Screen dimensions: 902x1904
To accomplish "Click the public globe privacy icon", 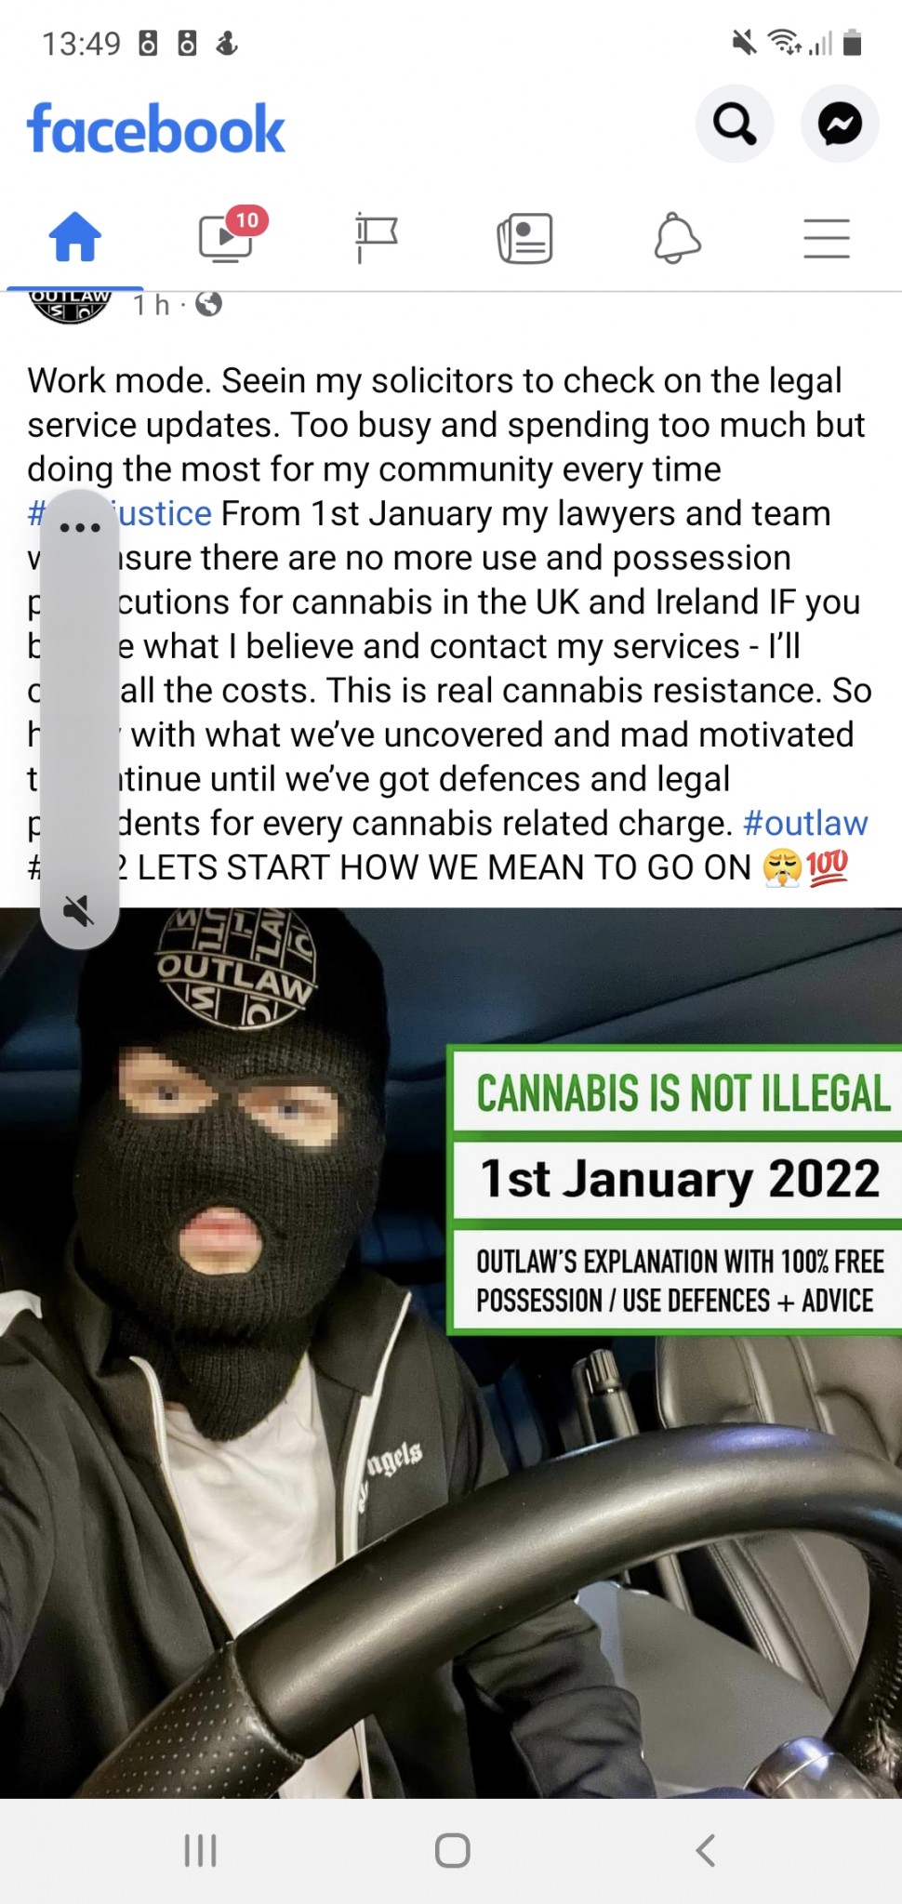I will pyautogui.click(x=209, y=304).
